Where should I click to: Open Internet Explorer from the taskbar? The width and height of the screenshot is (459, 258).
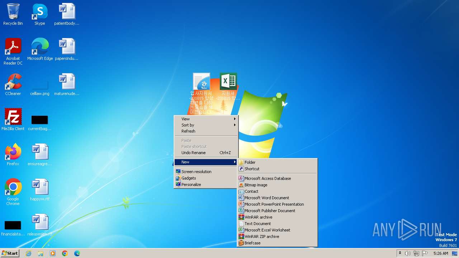coord(28,253)
